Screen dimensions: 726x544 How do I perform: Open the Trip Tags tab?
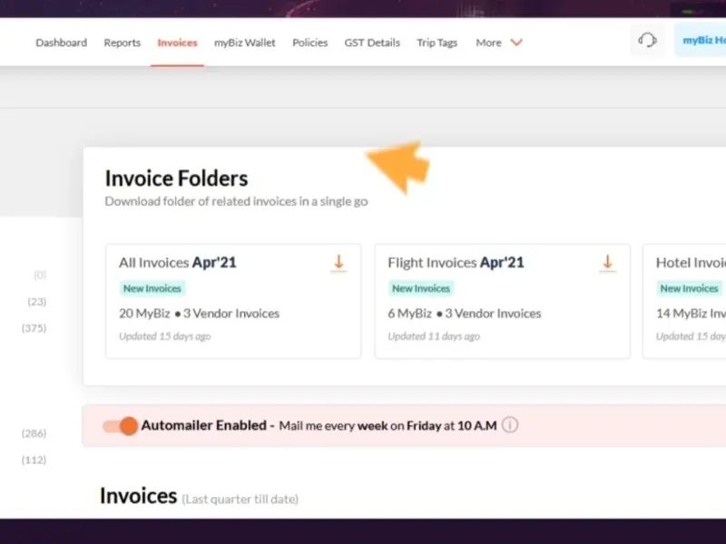coord(437,43)
